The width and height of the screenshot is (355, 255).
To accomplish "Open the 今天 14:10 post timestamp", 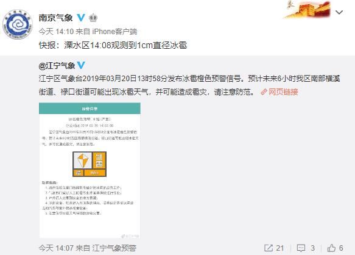I will (56, 32).
